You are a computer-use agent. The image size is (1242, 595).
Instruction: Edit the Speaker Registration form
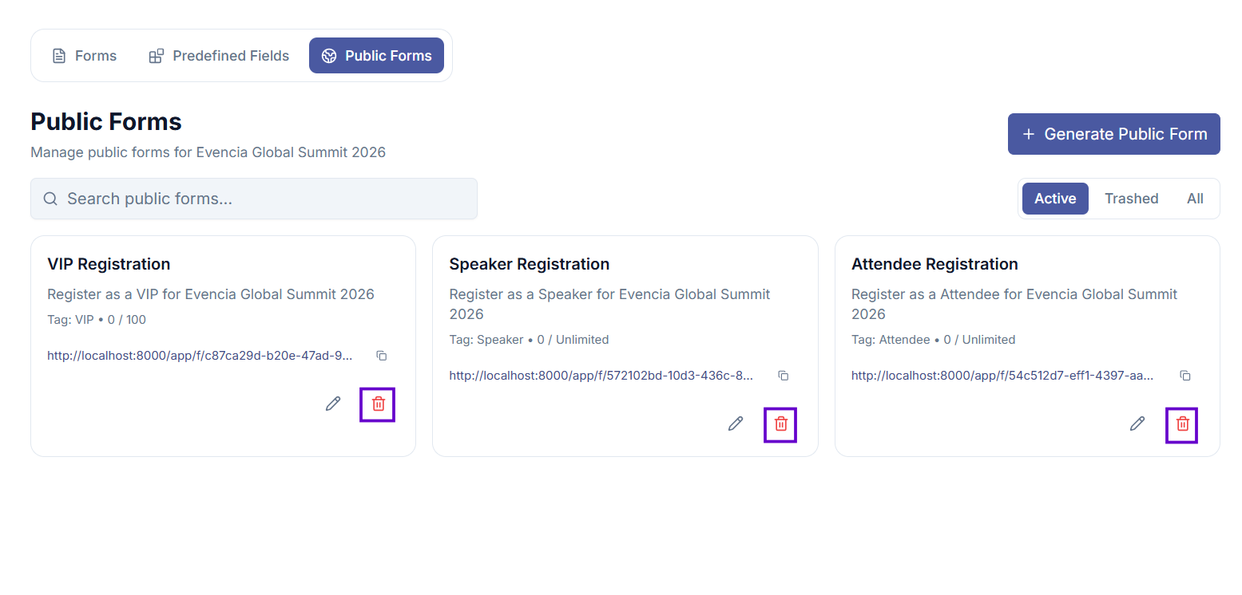point(736,424)
